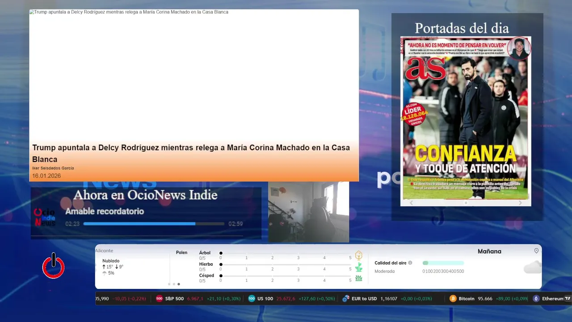Click the OcioNews Indie logo

44,217
